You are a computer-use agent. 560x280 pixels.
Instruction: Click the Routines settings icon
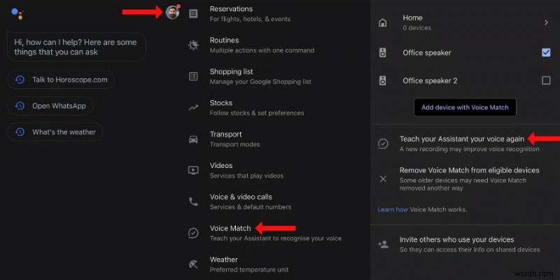193,45
